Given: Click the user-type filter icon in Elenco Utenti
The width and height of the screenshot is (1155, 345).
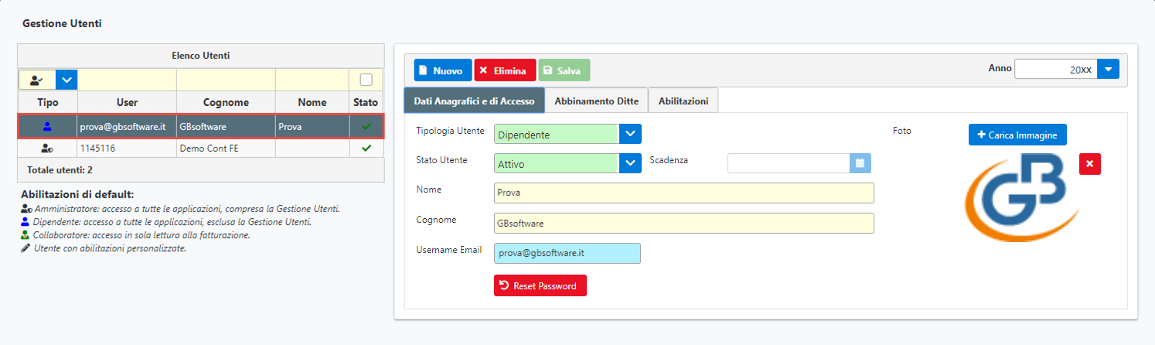Looking at the screenshot, I should pos(36,79).
